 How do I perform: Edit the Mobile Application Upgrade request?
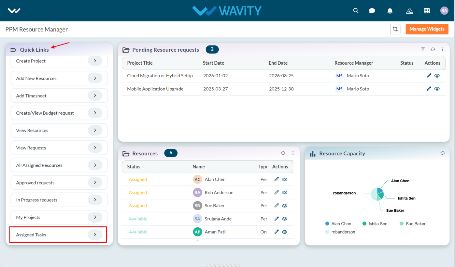[429, 89]
